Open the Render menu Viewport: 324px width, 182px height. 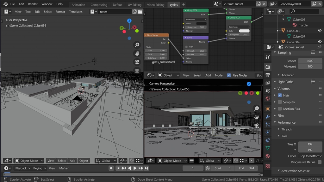(x=33, y=4)
